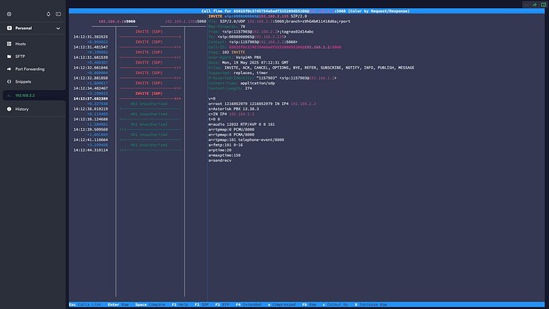549x309 pixels.
Task: Click s Compressed in the footer bar
Action: (x=282, y=304)
